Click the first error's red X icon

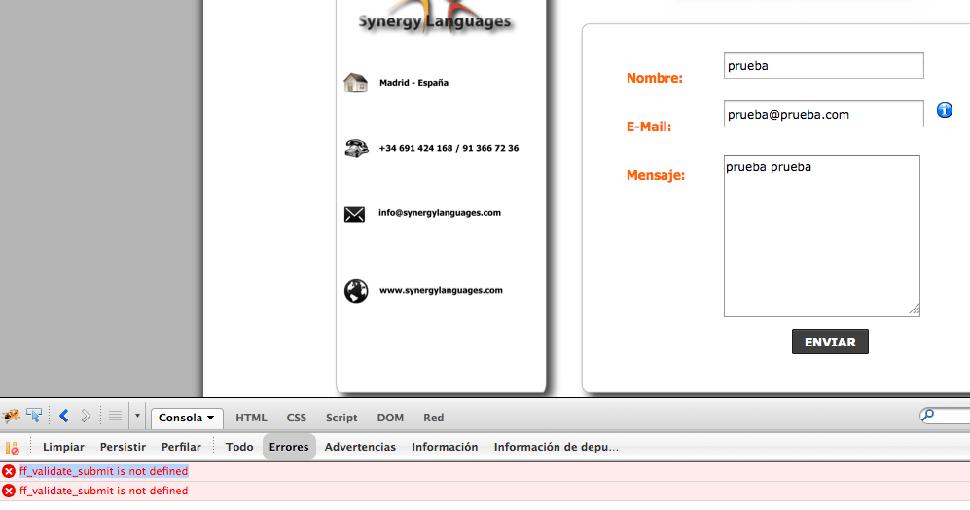[x=9, y=472]
